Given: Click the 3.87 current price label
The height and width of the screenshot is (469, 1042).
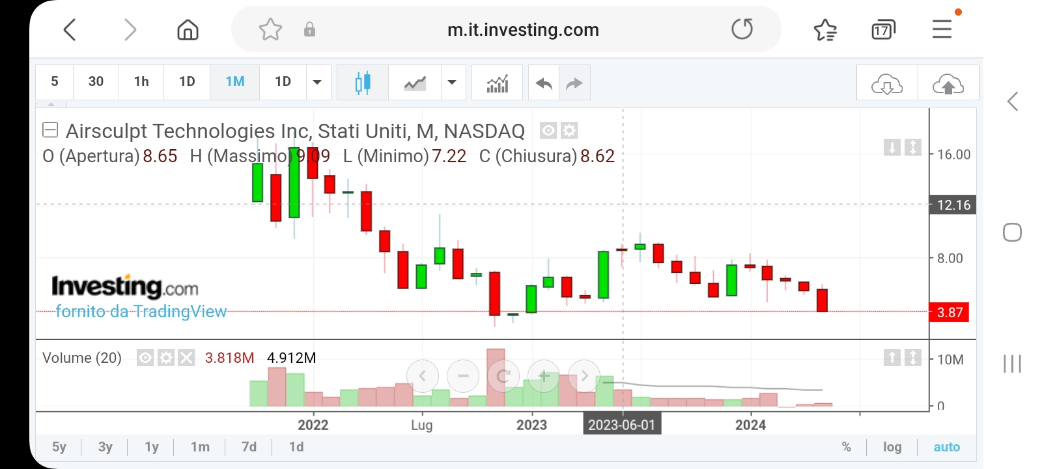Looking at the screenshot, I should (x=949, y=312).
